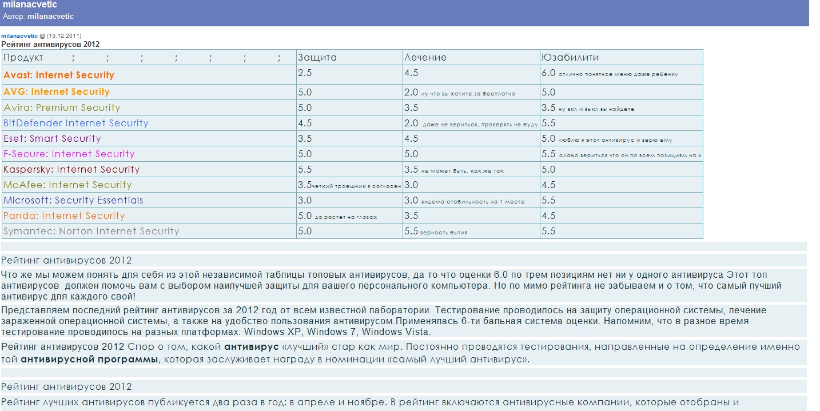The width and height of the screenshot is (820, 411).
Task: Click the Kaspersky protection score 5.5
Action: point(305,169)
